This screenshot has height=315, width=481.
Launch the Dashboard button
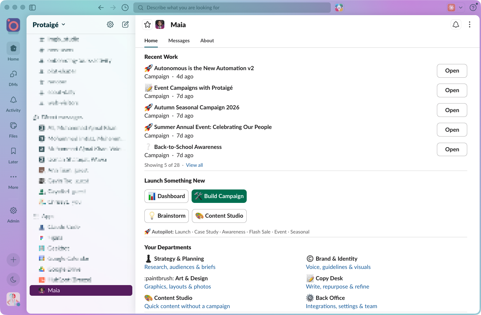(166, 196)
